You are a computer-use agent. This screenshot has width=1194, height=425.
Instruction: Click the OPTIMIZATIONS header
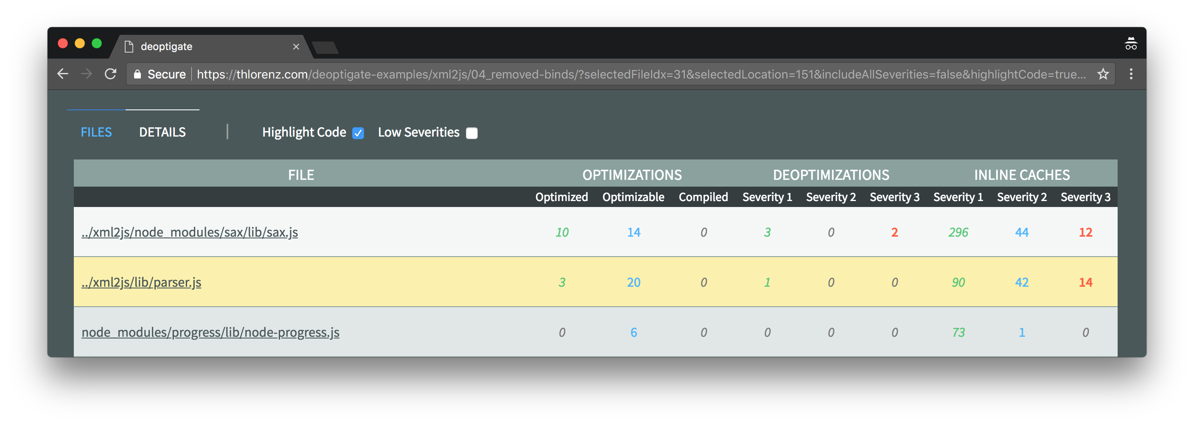pyautogui.click(x=632, y=174)
